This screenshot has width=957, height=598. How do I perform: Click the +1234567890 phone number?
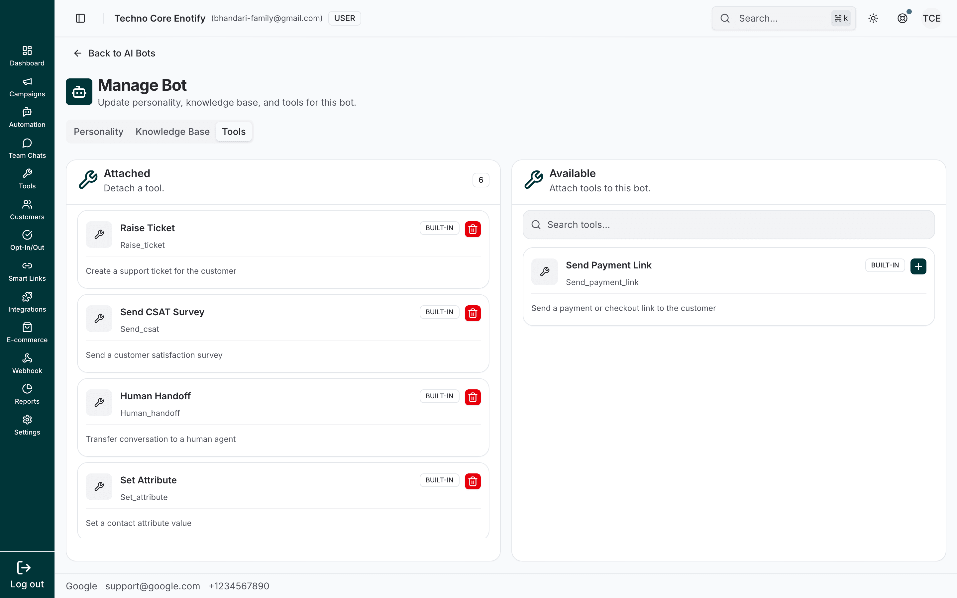(x=239, y=586)
